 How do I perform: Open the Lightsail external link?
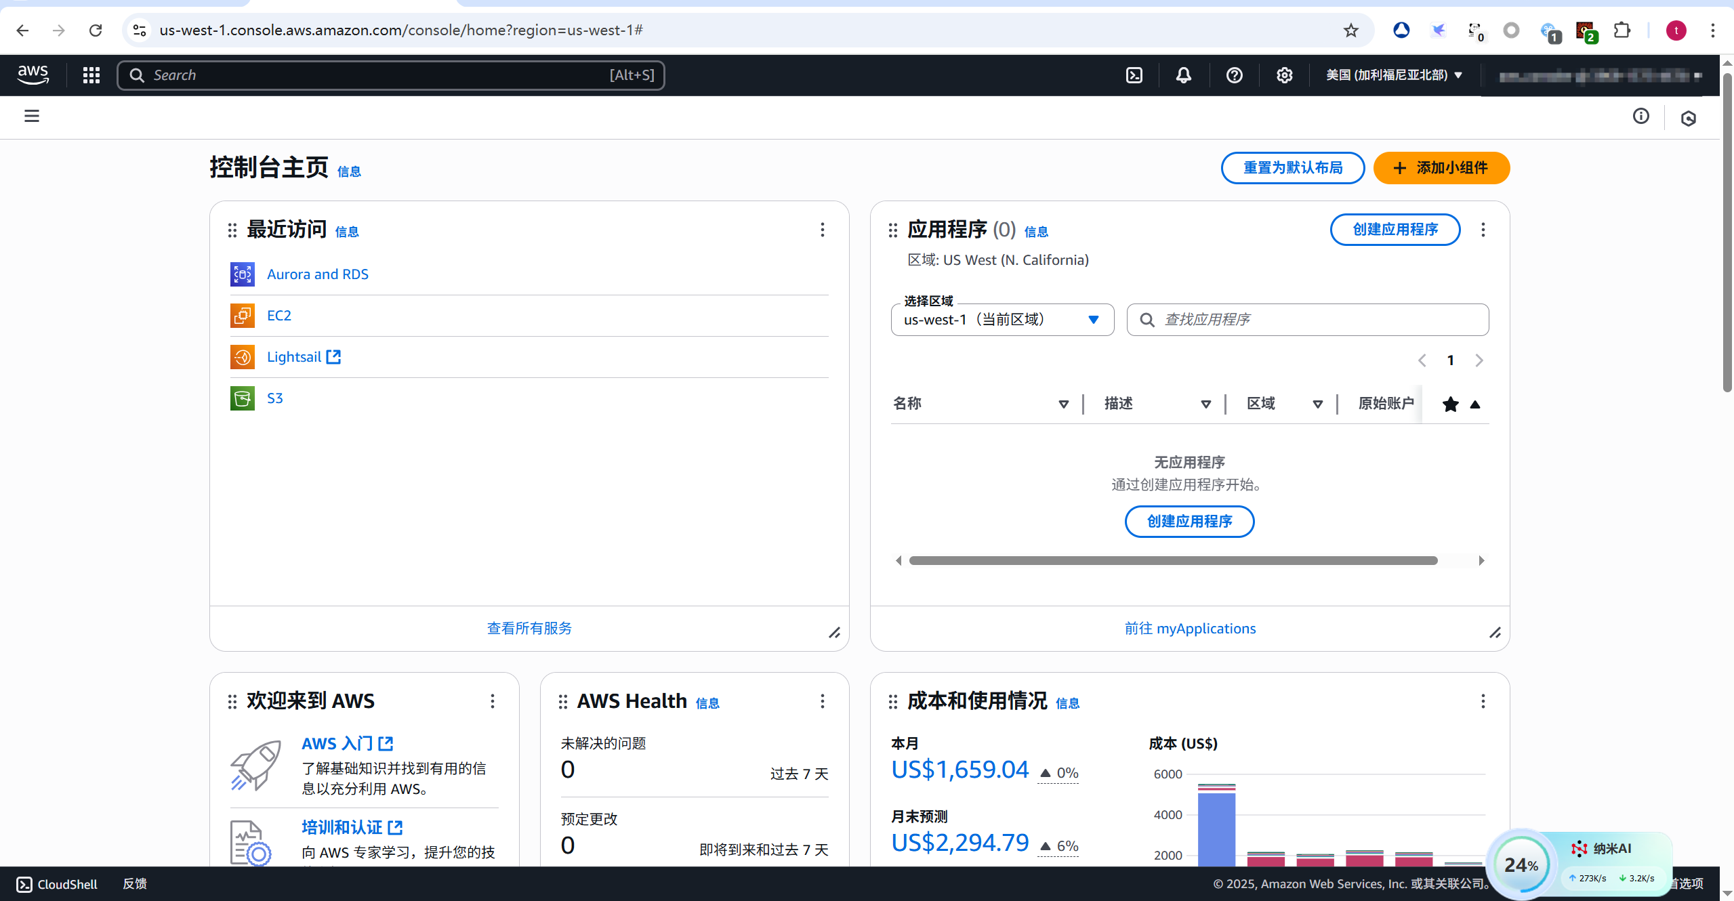(304, 357)
